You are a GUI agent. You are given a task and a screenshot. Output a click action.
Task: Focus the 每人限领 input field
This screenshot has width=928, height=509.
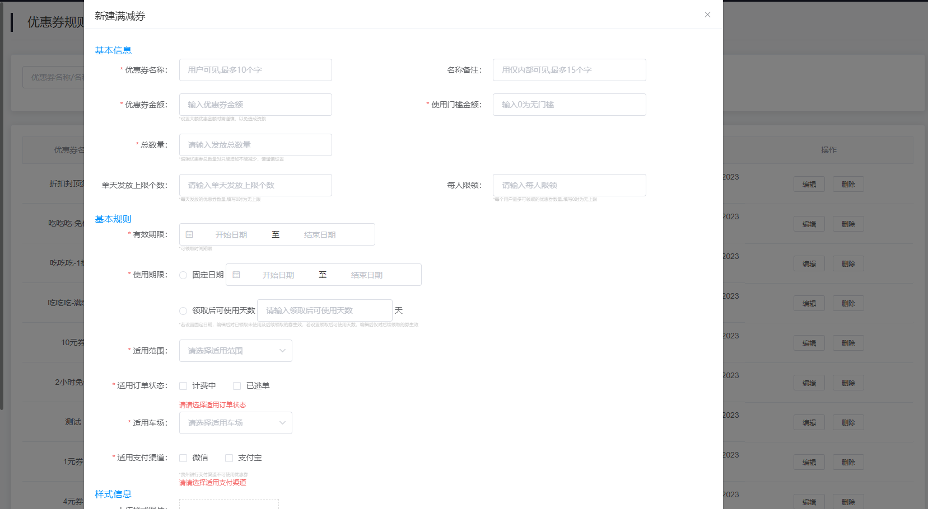coord(569,185)
